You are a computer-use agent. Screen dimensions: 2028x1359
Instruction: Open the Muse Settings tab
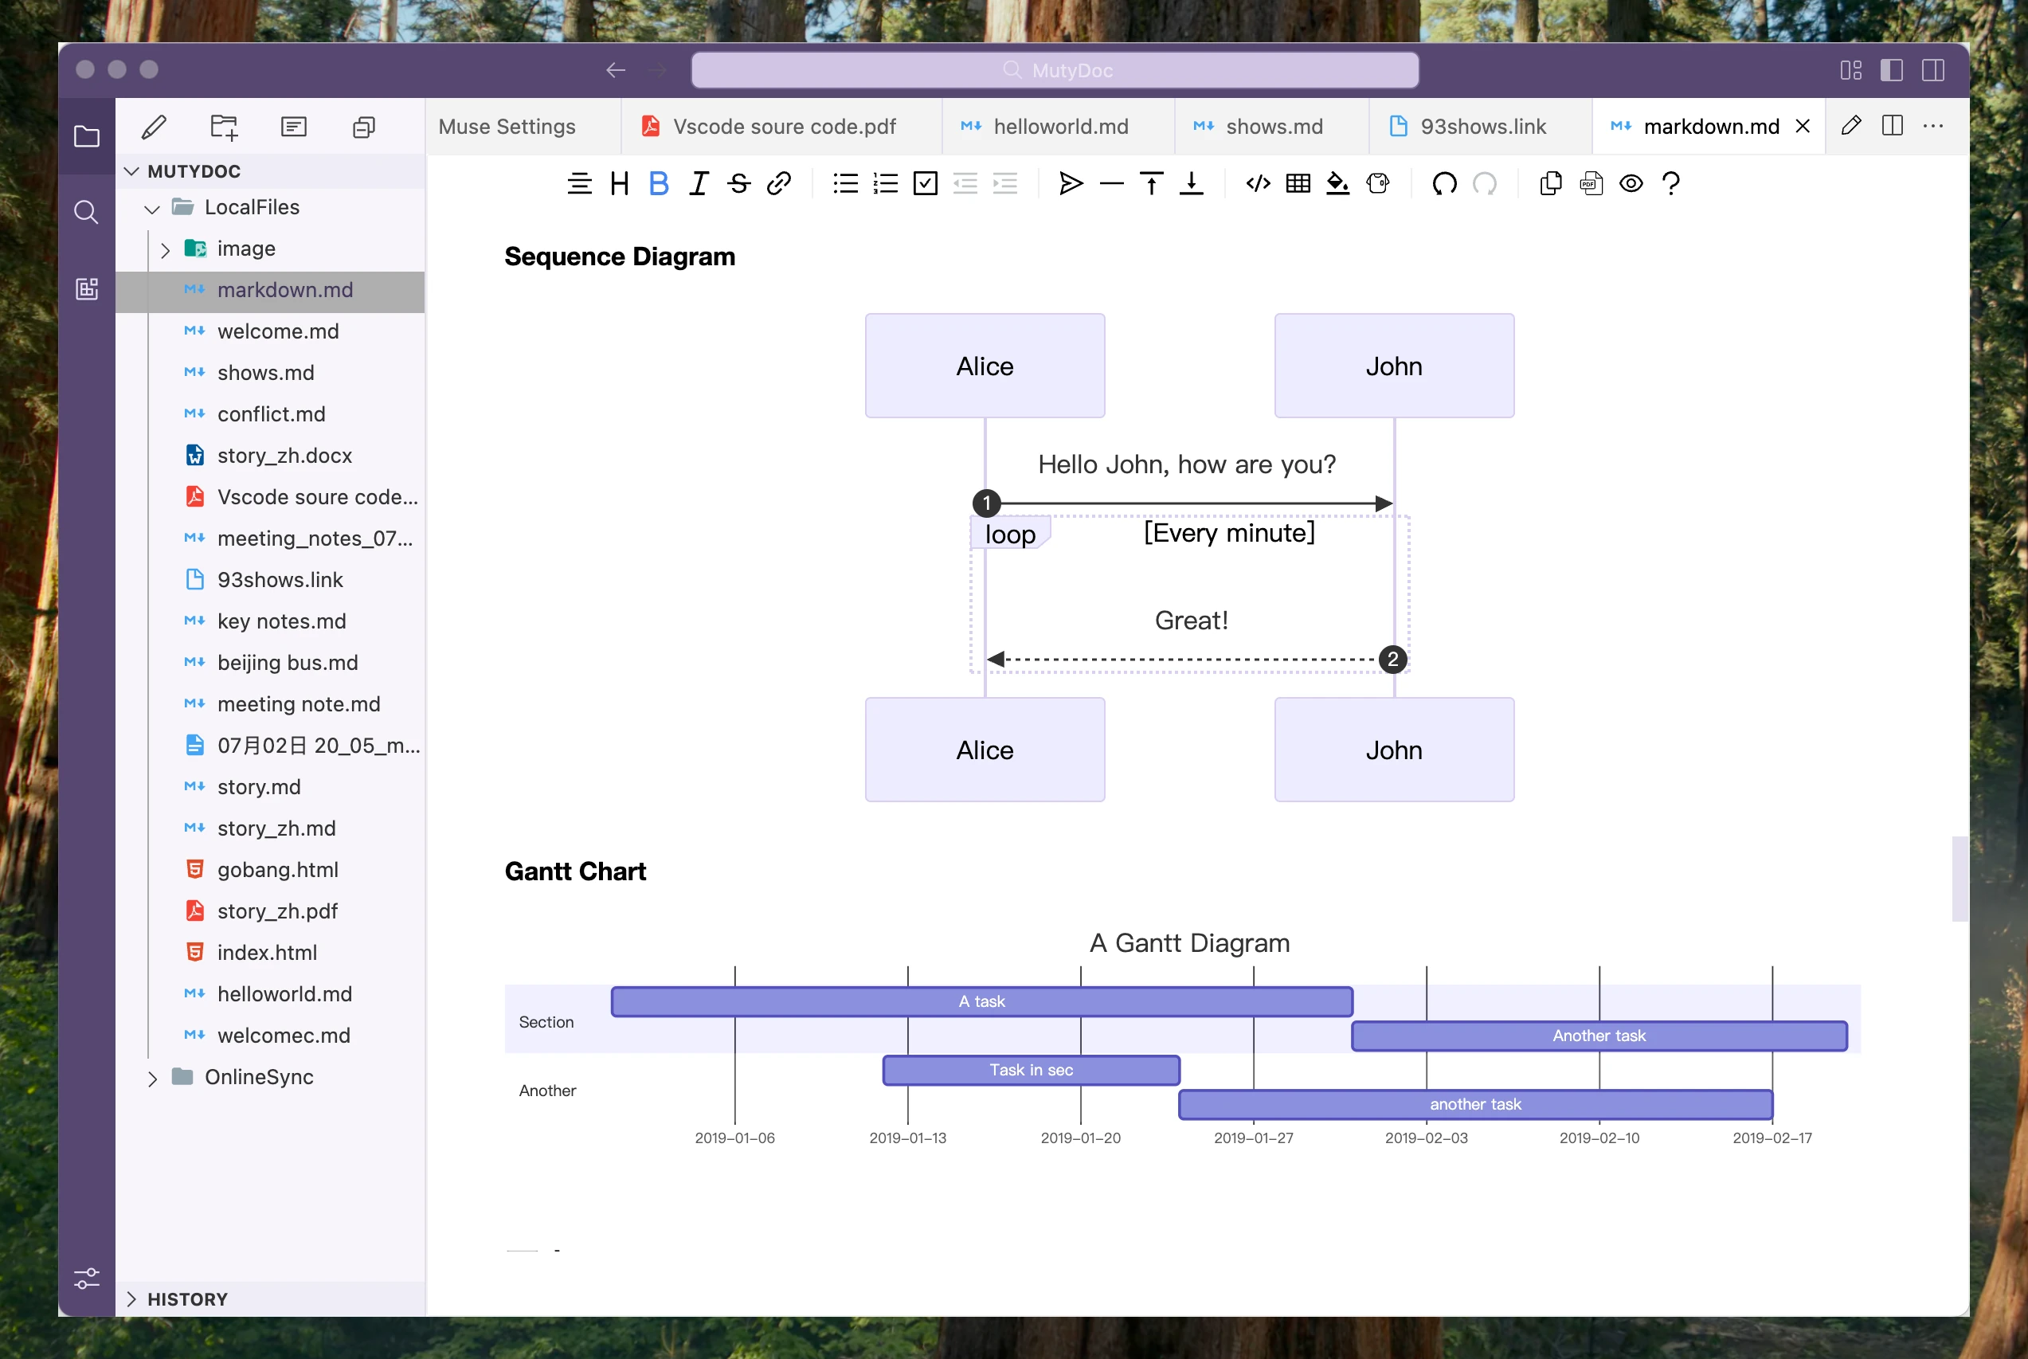pyautogui.click(x=507, y=127)
